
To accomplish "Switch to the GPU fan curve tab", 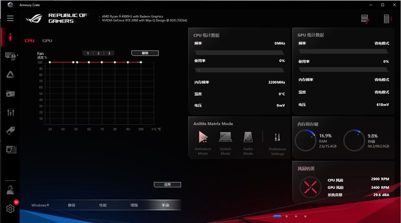I will tap(47, 41).
